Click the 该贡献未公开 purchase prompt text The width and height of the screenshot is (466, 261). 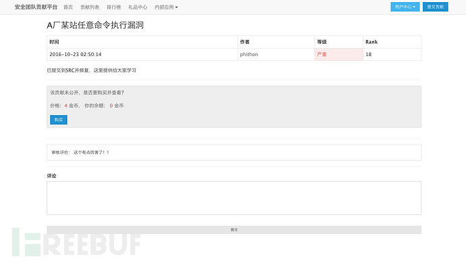coord(87,93)
